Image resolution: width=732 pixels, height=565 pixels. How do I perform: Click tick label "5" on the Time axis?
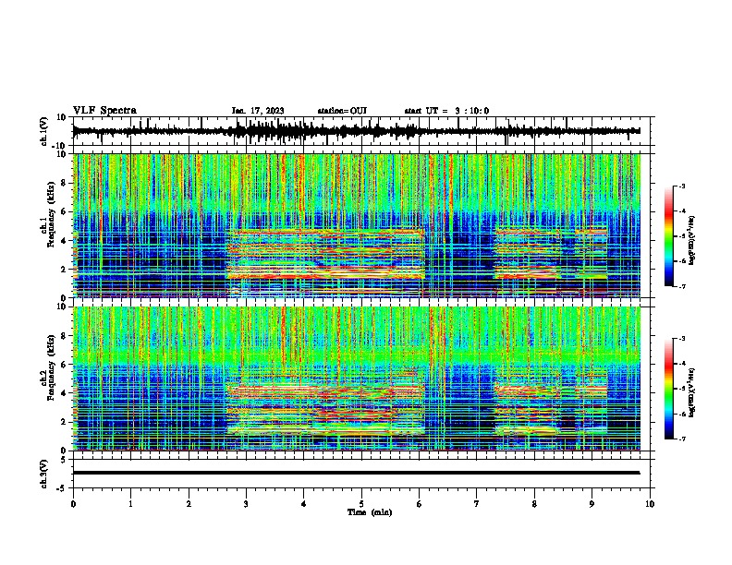coord(361,504)
